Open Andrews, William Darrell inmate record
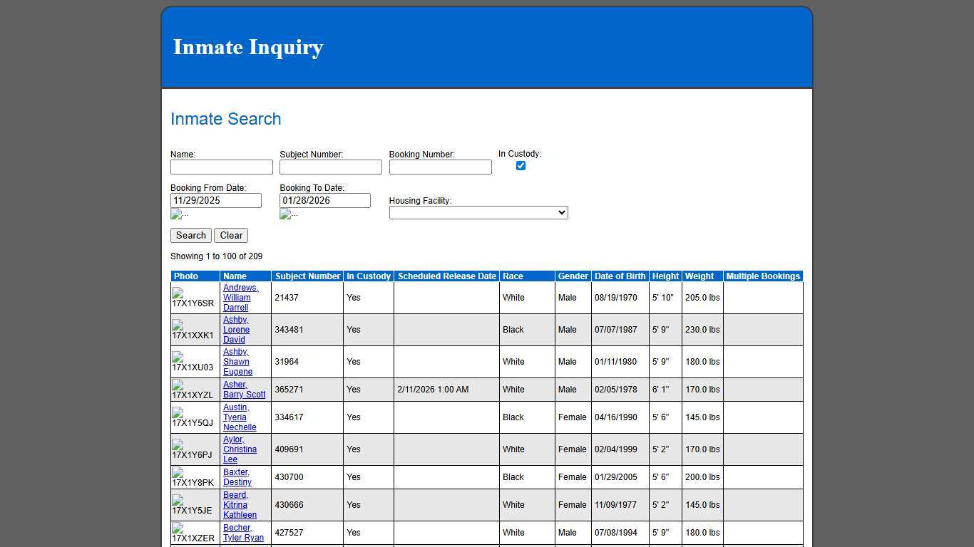This screenshot has width=974, height=547. point(241,298)
